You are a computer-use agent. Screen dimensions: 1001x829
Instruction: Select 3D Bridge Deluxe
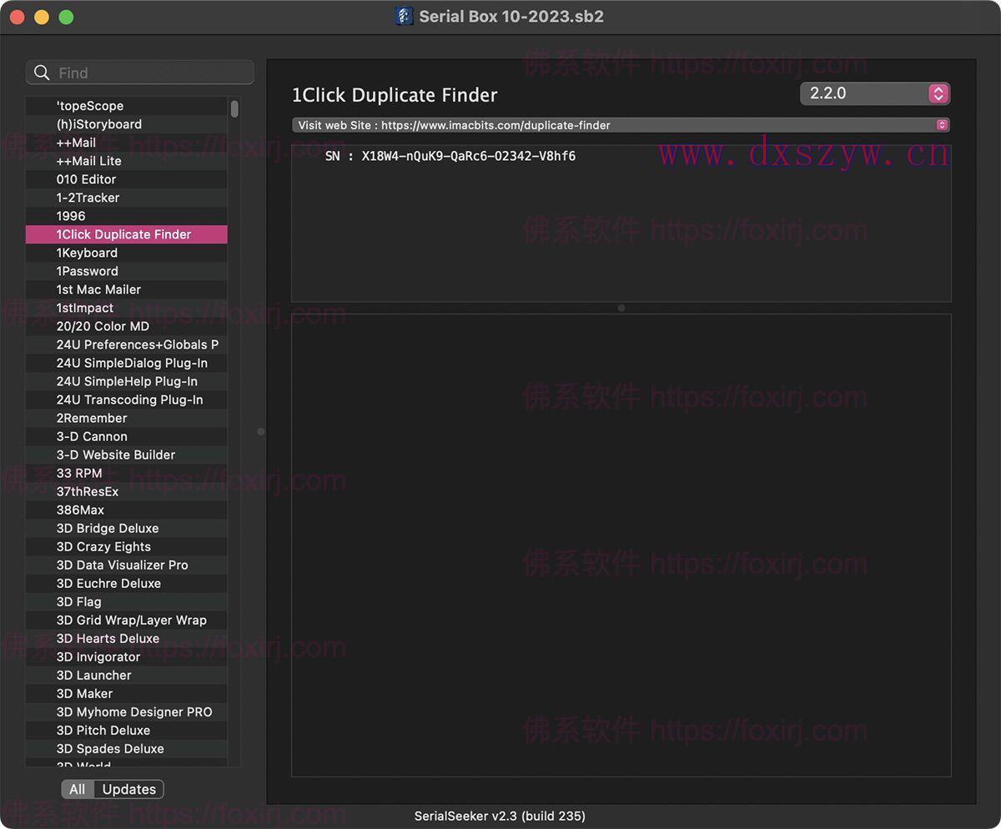click(x=126, y=528)
